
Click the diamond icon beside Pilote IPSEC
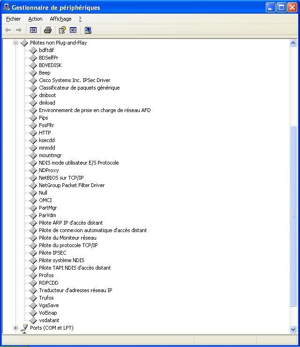(33, 253)
